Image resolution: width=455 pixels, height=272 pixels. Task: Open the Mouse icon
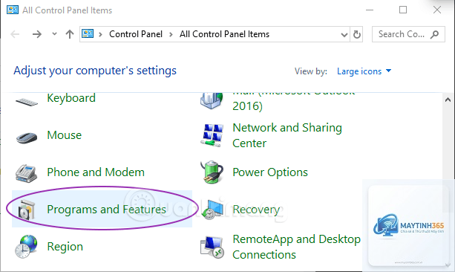click(x=27, y=137)
